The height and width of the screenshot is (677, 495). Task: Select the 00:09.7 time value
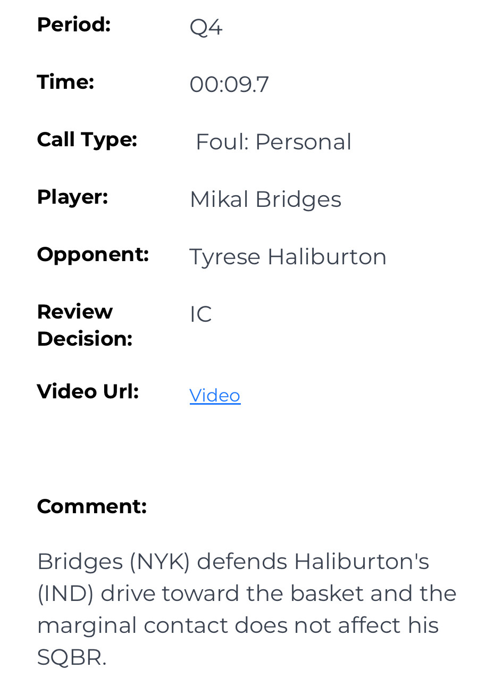pos(229,84)
